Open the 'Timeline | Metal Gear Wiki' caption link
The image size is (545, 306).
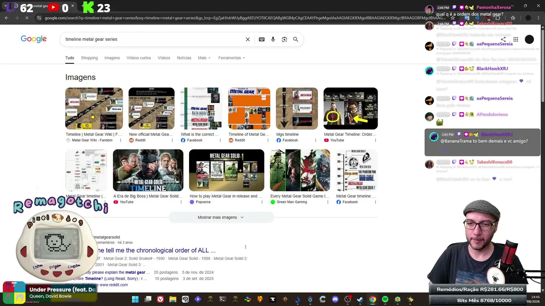pos(94,134)
